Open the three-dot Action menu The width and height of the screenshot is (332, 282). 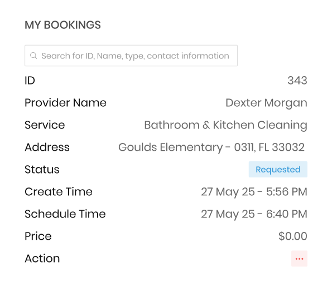[299, 259]
